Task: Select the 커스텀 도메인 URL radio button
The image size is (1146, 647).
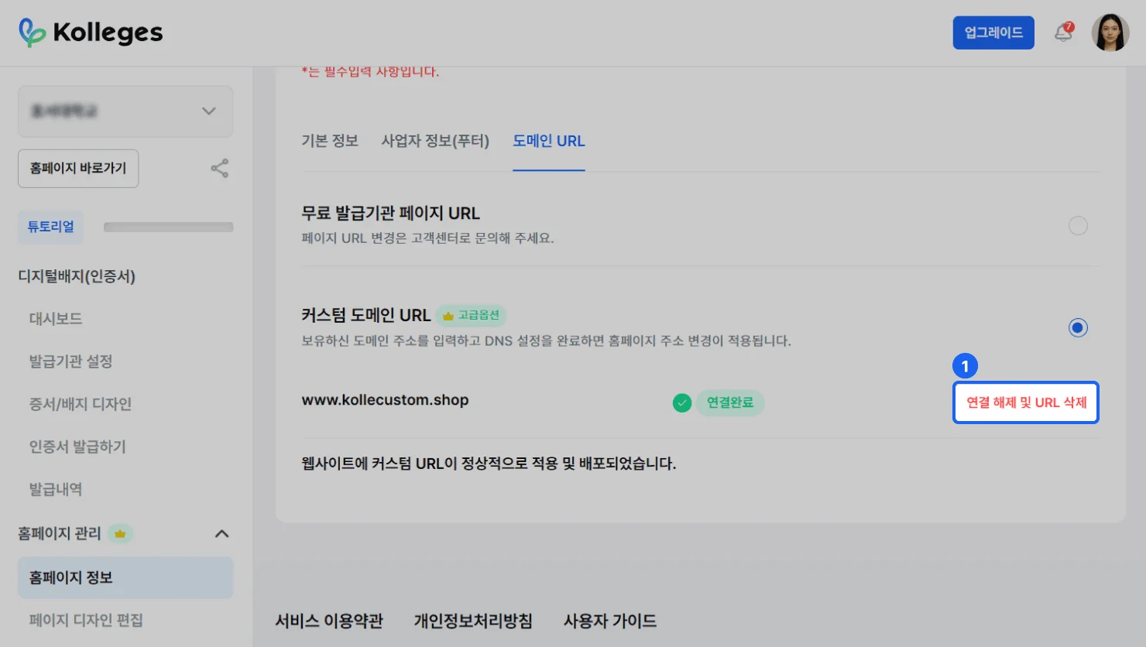Action: pyautogui.click(x=1078, y=328)
